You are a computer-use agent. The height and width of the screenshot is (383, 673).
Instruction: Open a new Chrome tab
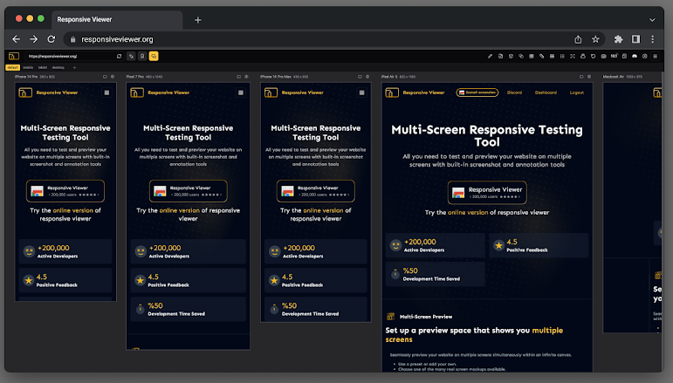point(197,20)
